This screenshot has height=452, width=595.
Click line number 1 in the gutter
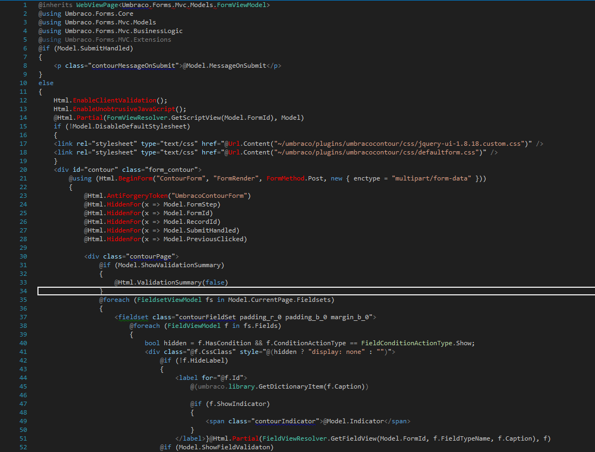coord(25,5)
